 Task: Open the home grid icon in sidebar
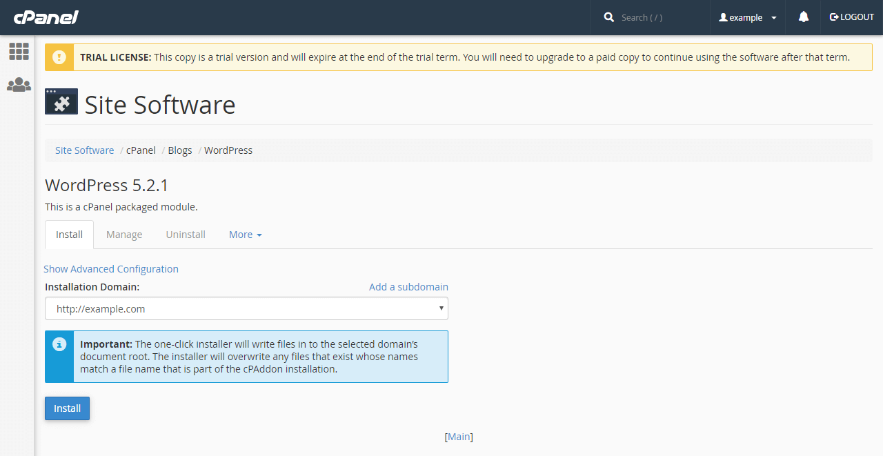point(19,51)
